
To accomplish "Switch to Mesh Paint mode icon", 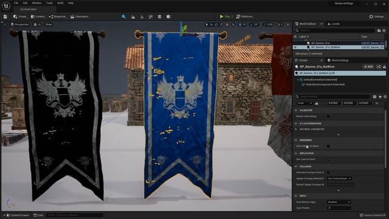I will tap(151, 16).
